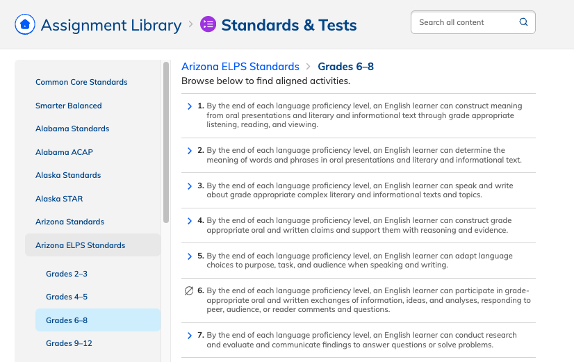
Task: Select Smarter Balanced in the sidebar
Action: (68, 106)
